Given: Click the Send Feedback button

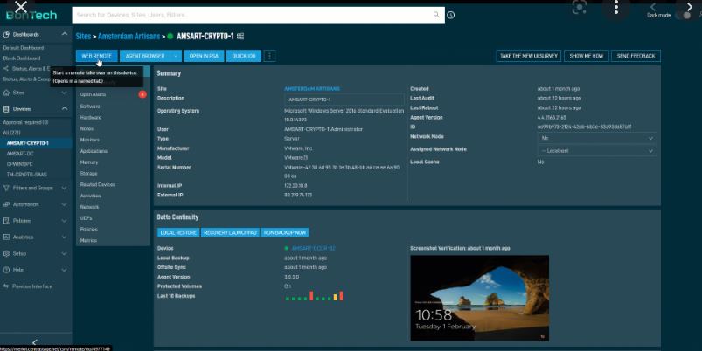Looking at the screenshot, I should point(636,56).
